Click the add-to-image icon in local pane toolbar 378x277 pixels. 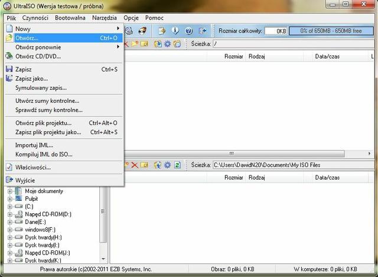[158, 165]
